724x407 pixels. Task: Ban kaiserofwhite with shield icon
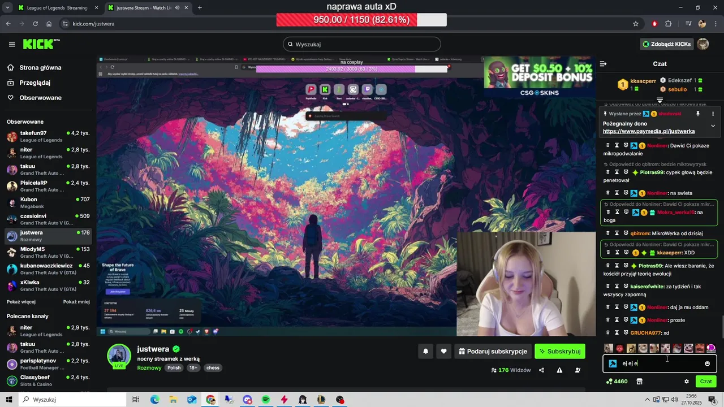coord(626,286)
